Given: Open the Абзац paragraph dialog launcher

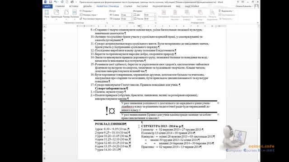Looking at the screenshot, I should (156, 23).
